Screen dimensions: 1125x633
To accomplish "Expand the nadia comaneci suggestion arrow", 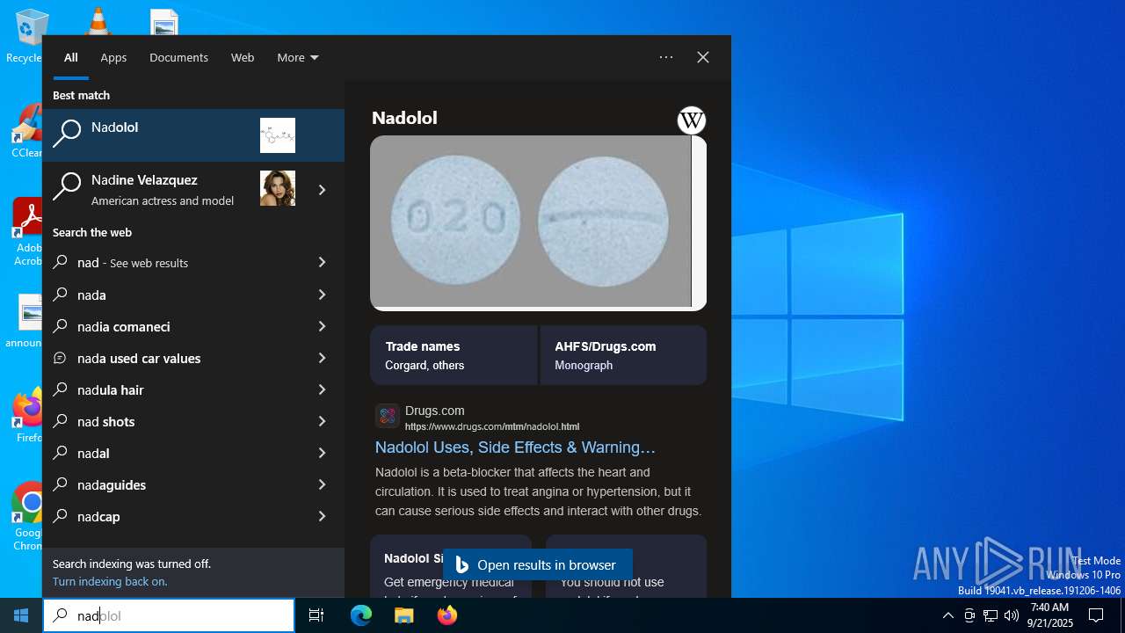I will point(322,326).
